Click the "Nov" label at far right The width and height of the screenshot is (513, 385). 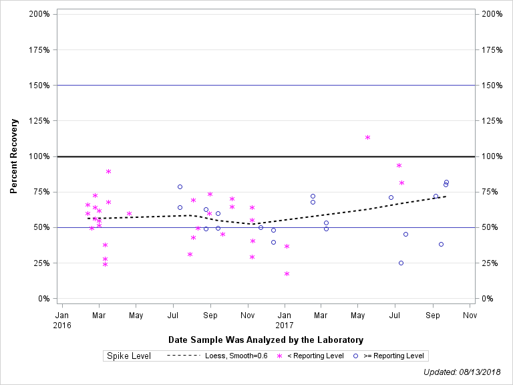pos(470,315)
